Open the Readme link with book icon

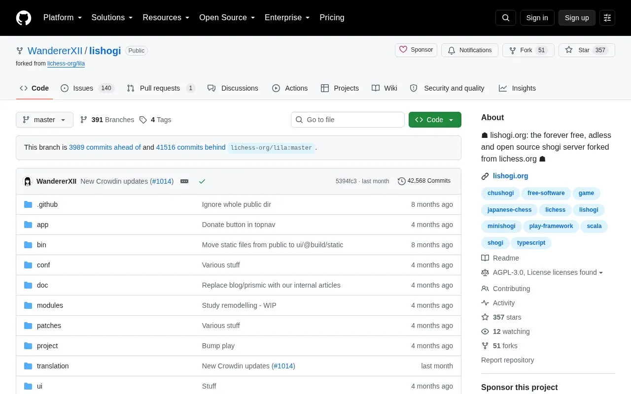coord(500,258)
